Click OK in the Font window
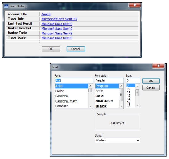The image size is (169, 159). [x=151, y=81]
